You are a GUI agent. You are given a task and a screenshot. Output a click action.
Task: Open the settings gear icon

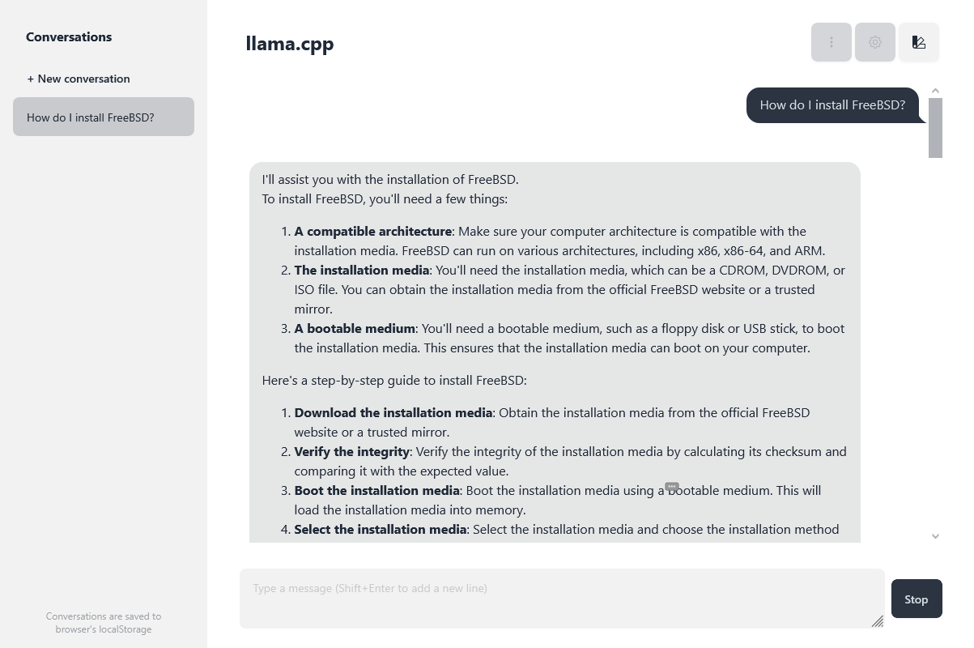point(874,42)
